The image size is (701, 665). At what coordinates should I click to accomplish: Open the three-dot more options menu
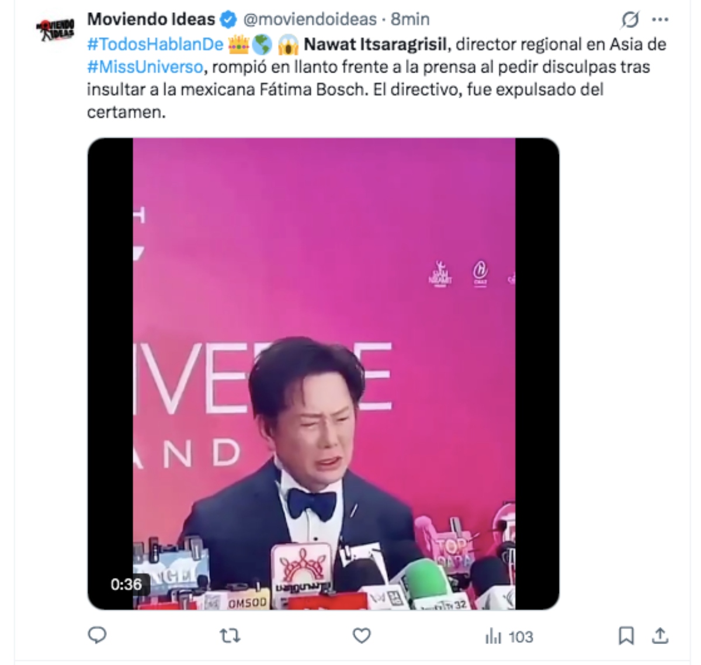pyautogui.click(x=660, y=19)
